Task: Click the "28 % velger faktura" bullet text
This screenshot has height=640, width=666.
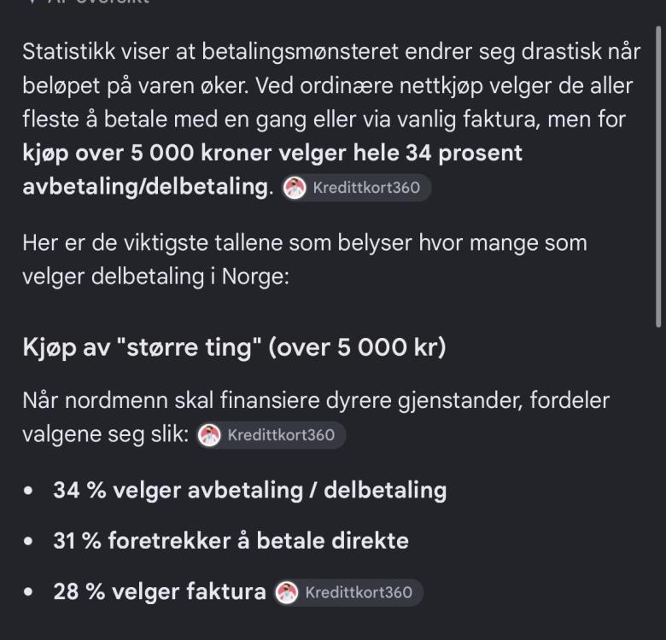Action: tap(160, 591)
